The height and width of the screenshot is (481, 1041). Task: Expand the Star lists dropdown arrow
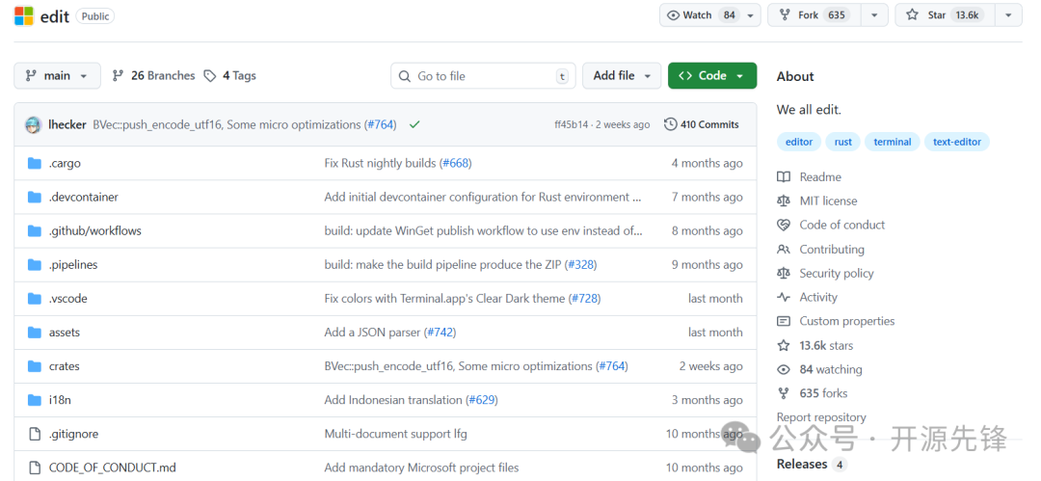coord(1007,15)
